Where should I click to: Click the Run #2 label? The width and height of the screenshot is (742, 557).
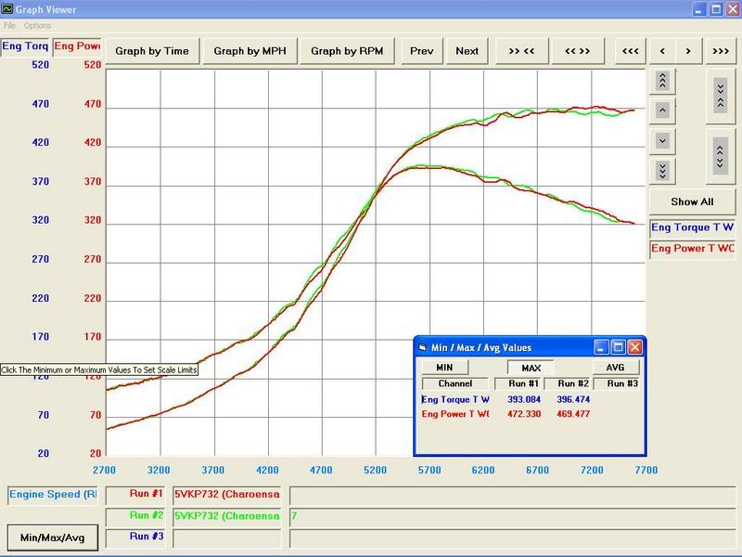135,516
